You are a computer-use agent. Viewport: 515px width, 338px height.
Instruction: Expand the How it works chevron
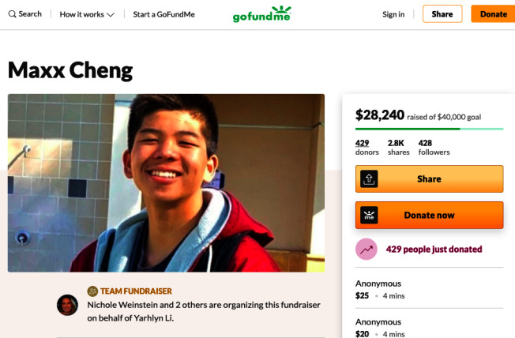[x=111, y=15]
